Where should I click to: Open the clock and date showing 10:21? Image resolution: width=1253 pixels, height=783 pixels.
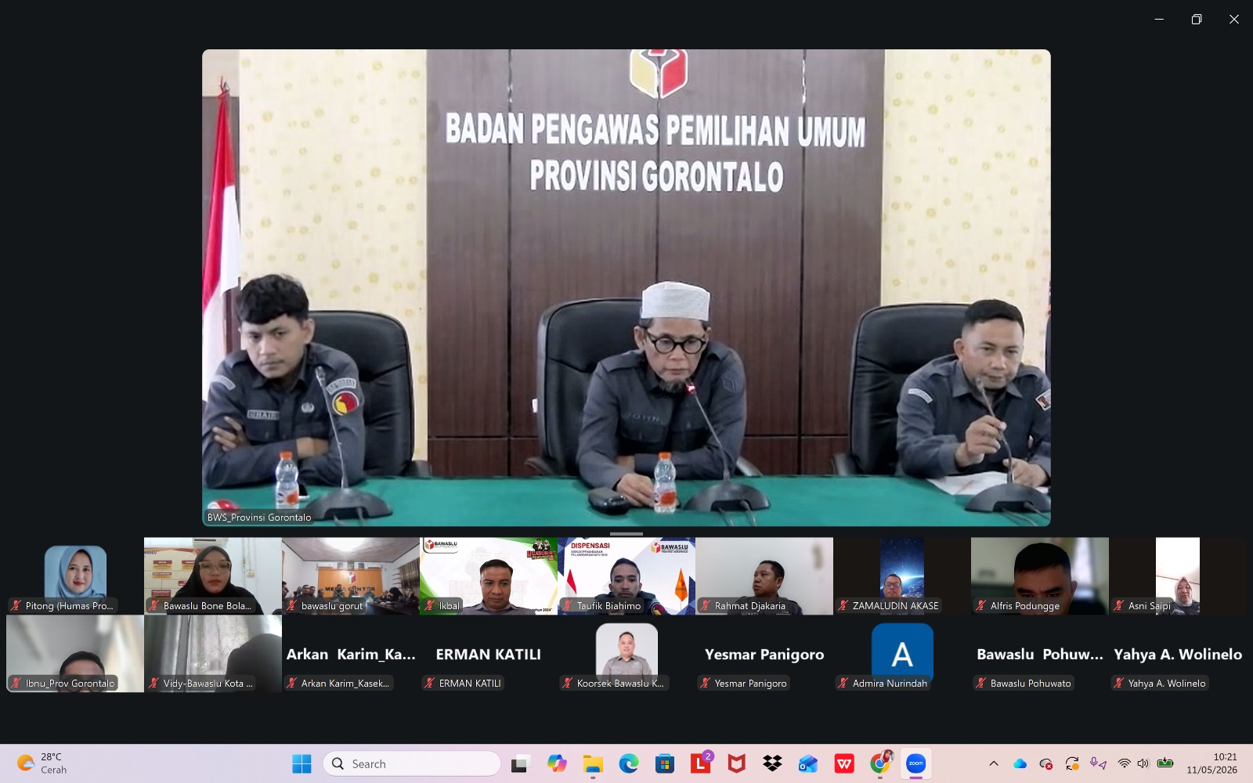click(x=1211, y=763)
